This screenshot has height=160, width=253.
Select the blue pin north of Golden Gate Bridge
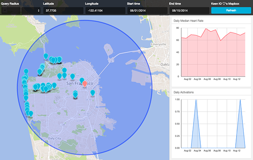(46, 56)
